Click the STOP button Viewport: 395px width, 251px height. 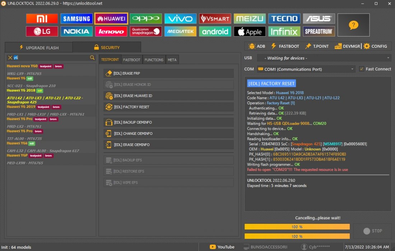click(x=373, y=231)
